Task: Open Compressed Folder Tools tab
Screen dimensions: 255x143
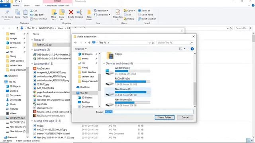Action: click(57, 6)
